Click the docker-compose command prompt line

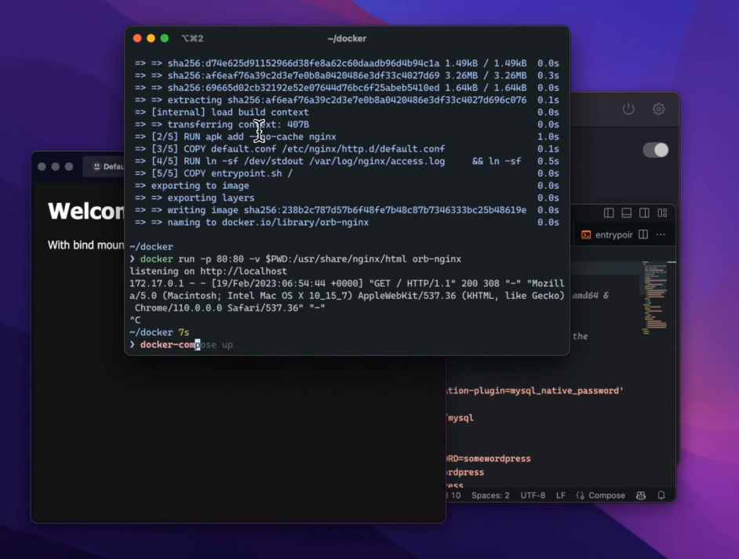coord(187,345)
